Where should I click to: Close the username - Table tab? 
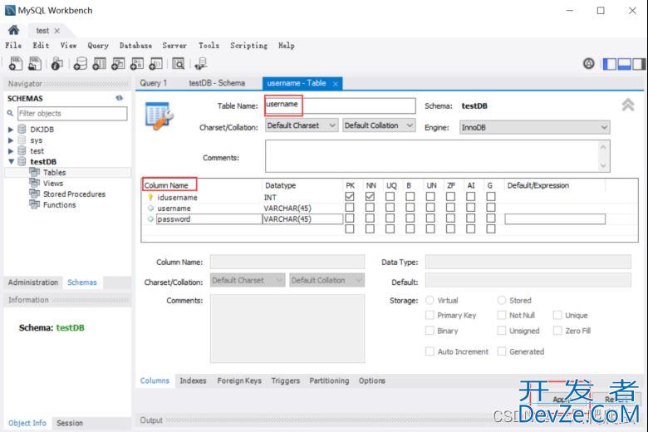336,84
